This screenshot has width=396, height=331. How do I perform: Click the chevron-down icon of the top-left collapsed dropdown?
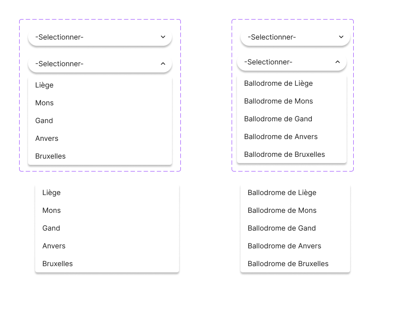pos(163,37)
